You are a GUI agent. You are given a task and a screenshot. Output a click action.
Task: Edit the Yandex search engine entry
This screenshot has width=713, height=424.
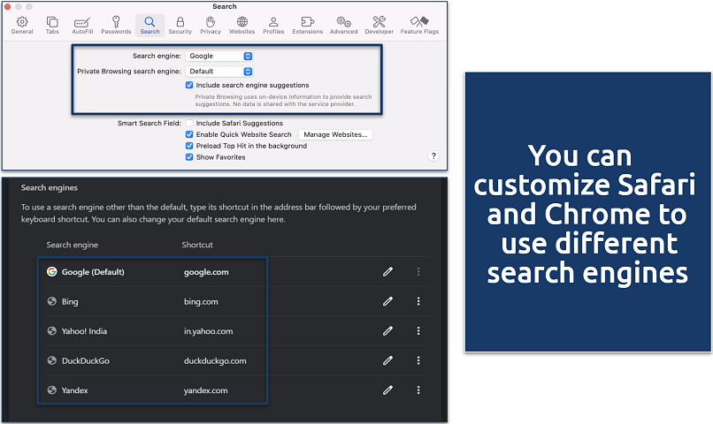click(387, 390)
